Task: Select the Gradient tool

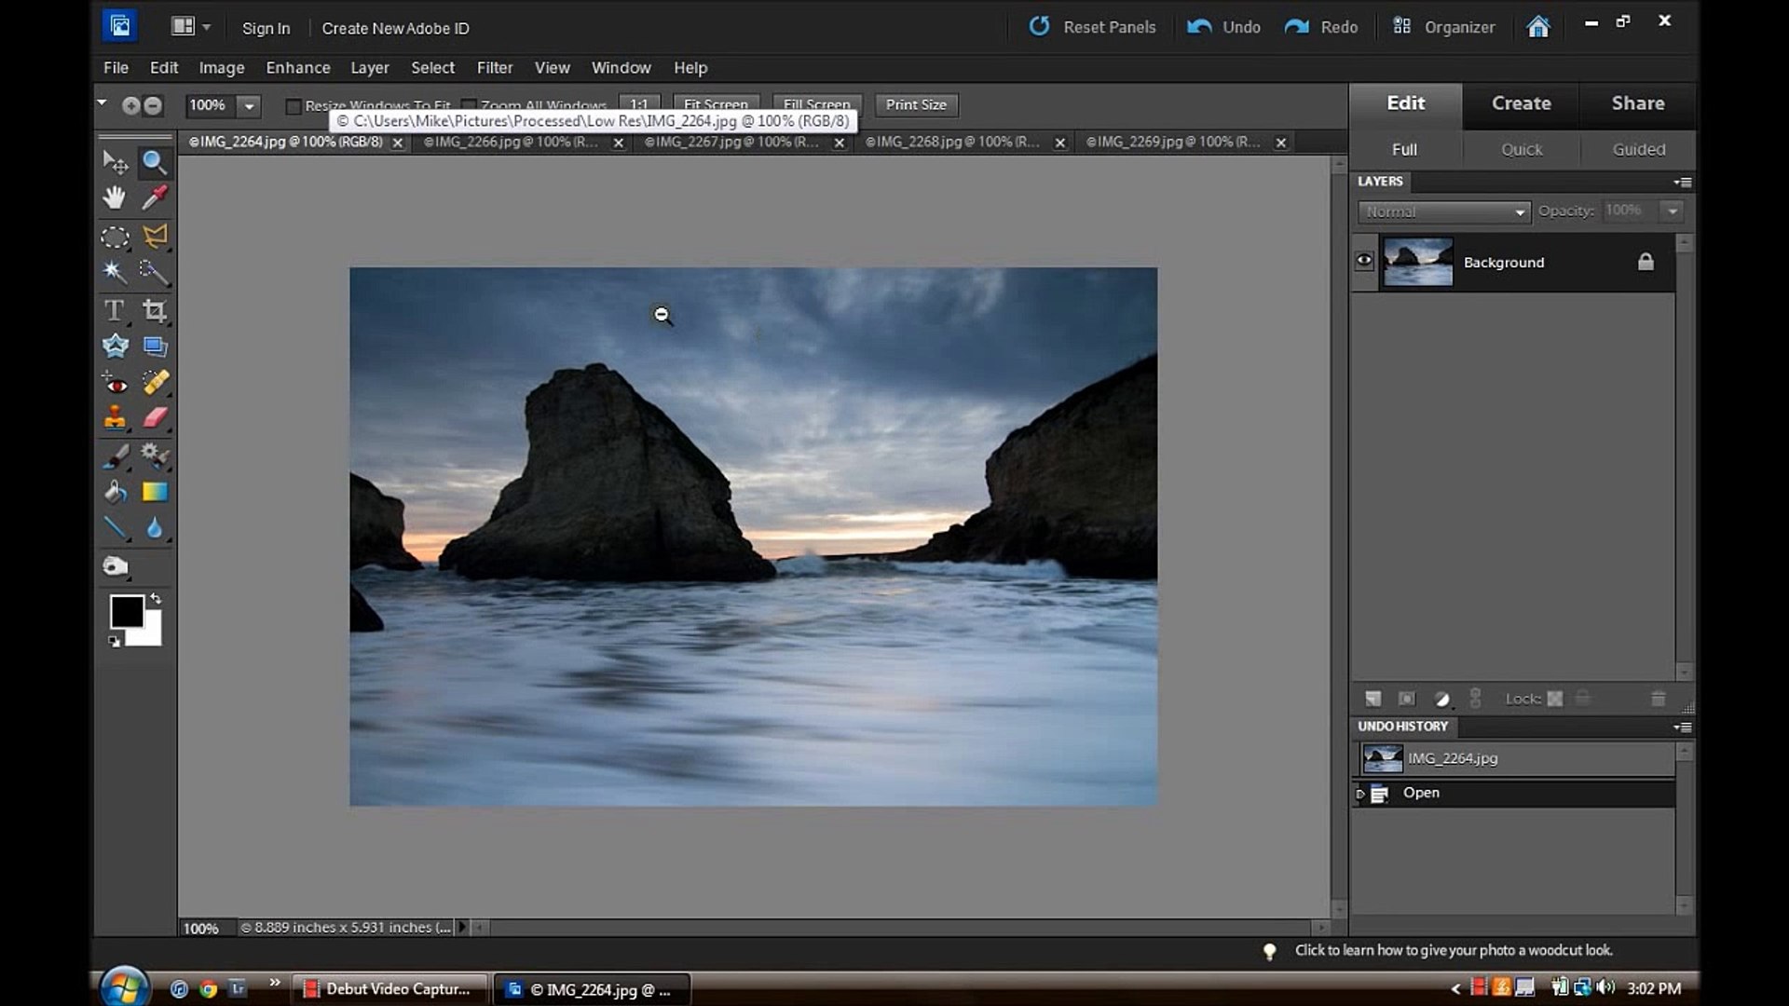Action: click(x=155, y=492)
